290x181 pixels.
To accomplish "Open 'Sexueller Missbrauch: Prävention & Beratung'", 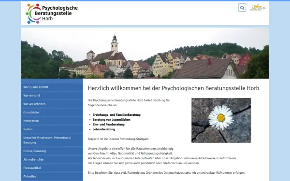I will click(x=52, y=140).
